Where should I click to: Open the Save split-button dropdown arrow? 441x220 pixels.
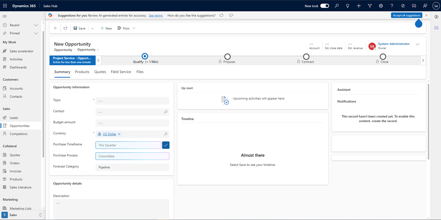click(92, 28)
